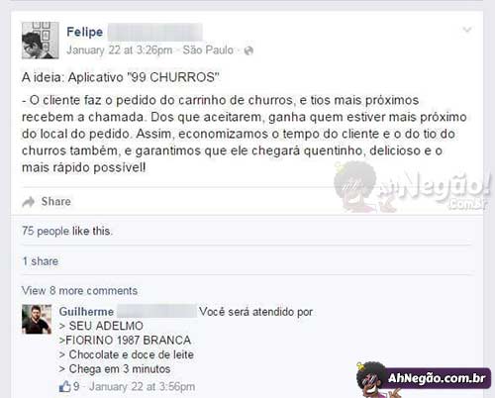The height and width of the screenshot is (398, 495).
Task: Click the AhNegão.com.br text in the corner badge
Action: click(437, 378)
